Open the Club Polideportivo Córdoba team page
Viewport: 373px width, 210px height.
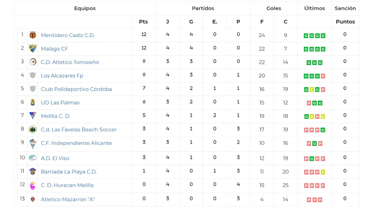click(x=77, y=89)
